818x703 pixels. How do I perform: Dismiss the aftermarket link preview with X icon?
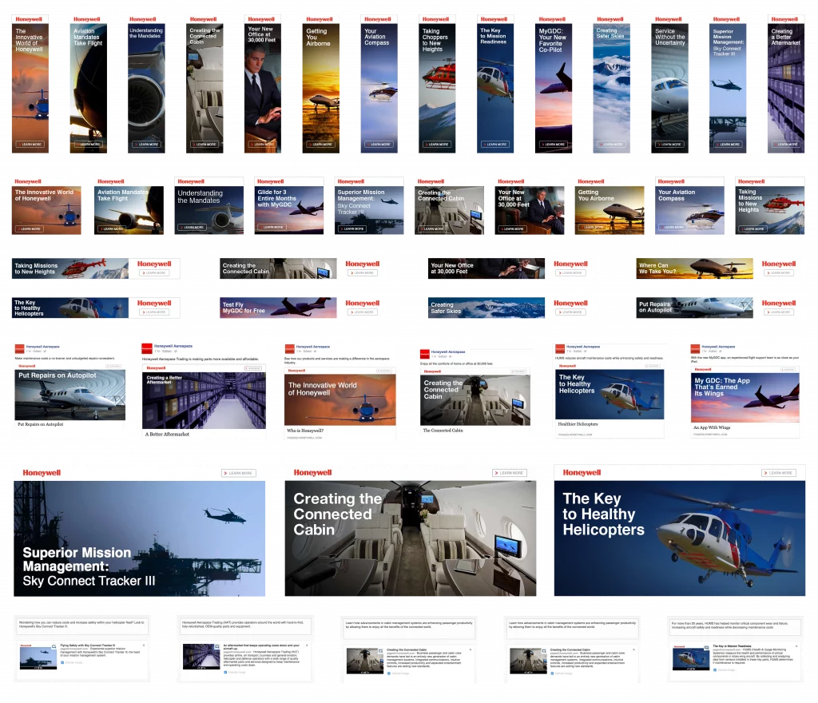pos(306,644)
